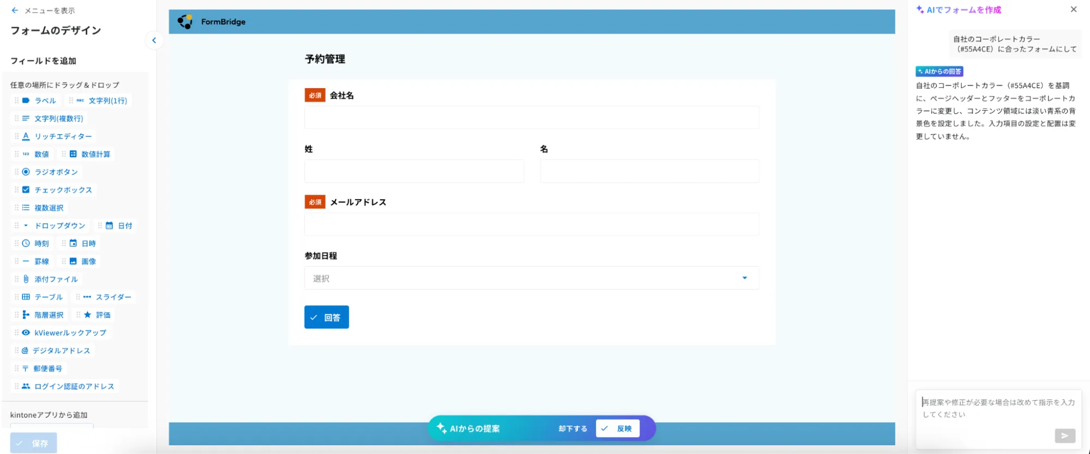Select the チェックボックス field icon
1090x454 pixels.
[x=26, y=190]
